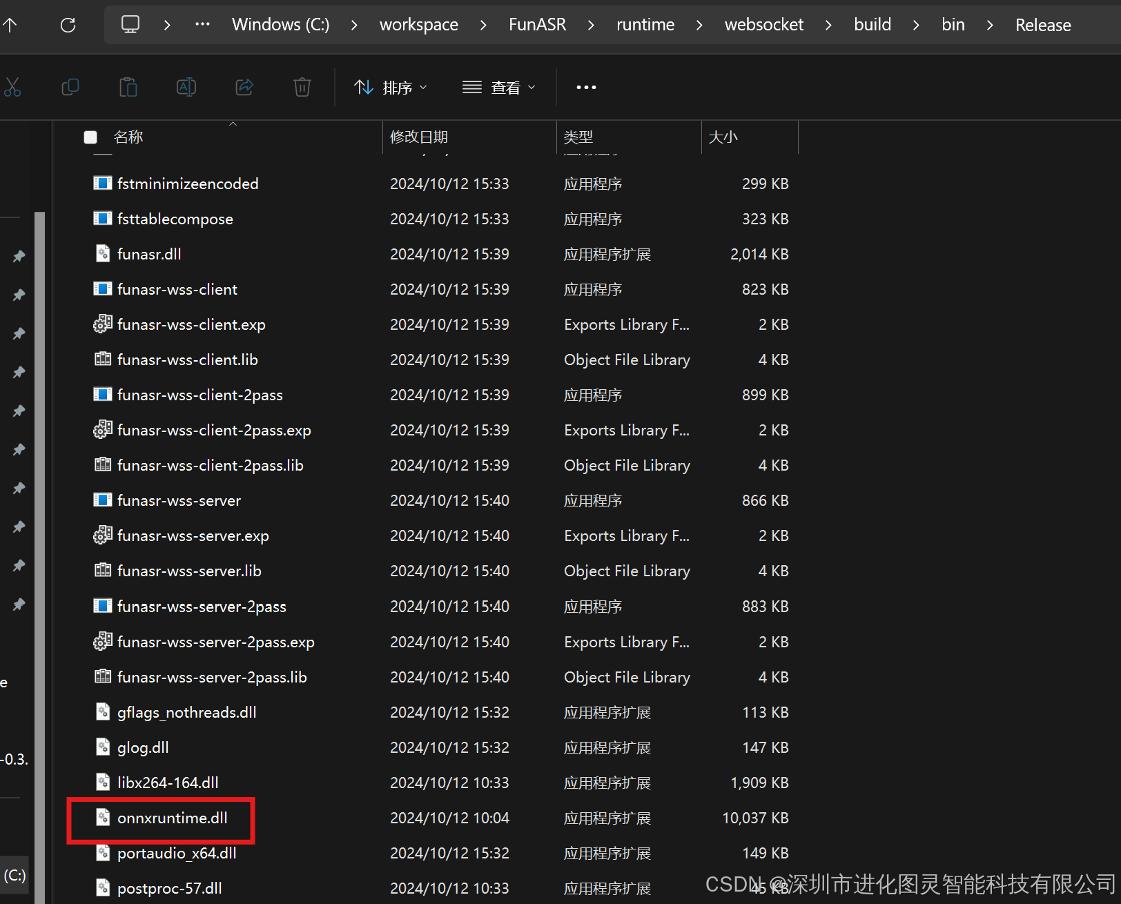This screenshot has width=1121, height=904.
Task: Select the funasr-wss-server application icon
Action: point(103,500)
